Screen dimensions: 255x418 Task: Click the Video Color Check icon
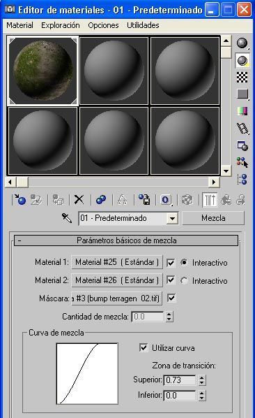point(242,111)
